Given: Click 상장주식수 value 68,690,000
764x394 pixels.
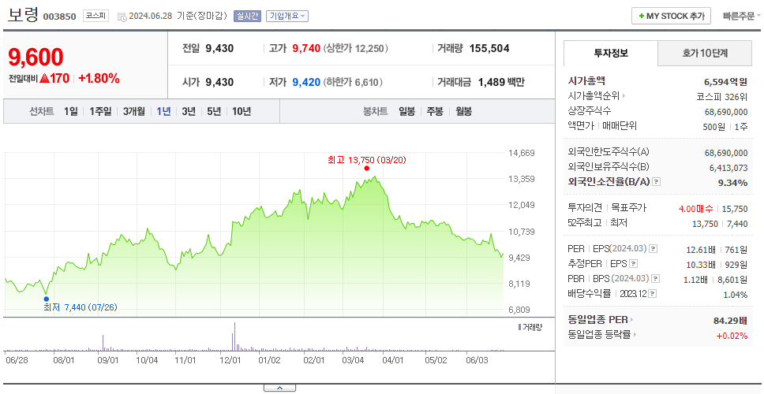Looking at the screenshot, I should (726, 112).
